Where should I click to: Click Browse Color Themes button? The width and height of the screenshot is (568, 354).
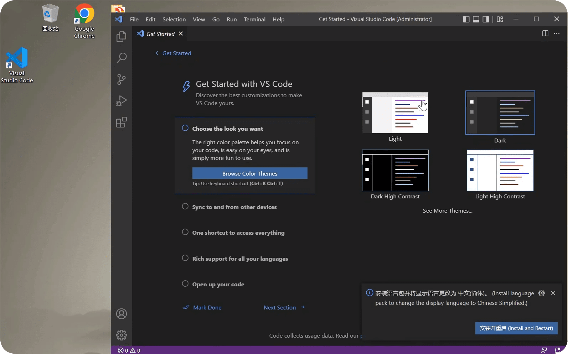point(250,173)
